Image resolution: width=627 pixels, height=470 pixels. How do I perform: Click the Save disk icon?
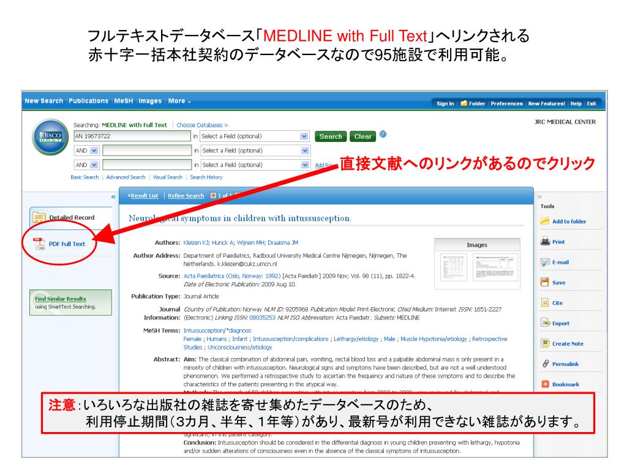(544, 282)
